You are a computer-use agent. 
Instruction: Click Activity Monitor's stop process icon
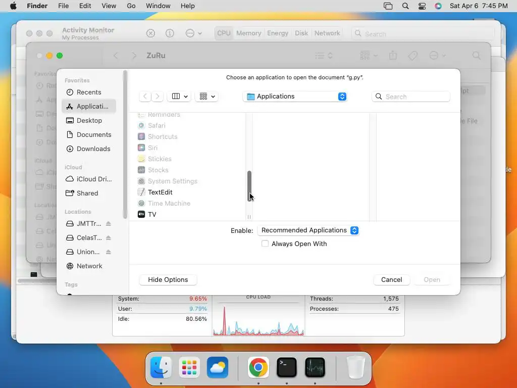[150, 33]
